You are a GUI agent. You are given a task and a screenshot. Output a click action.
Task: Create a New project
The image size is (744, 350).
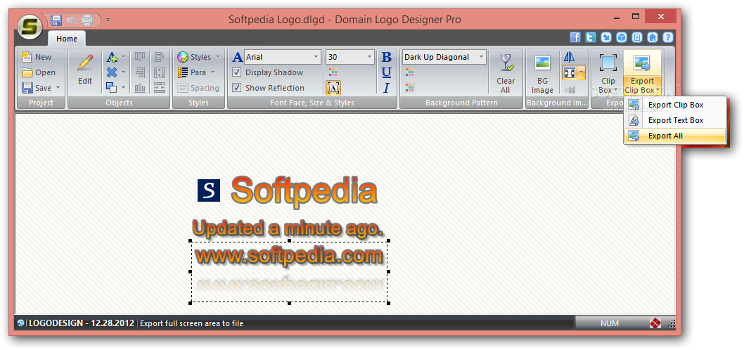pyautogui.click(x=37, y=57)
